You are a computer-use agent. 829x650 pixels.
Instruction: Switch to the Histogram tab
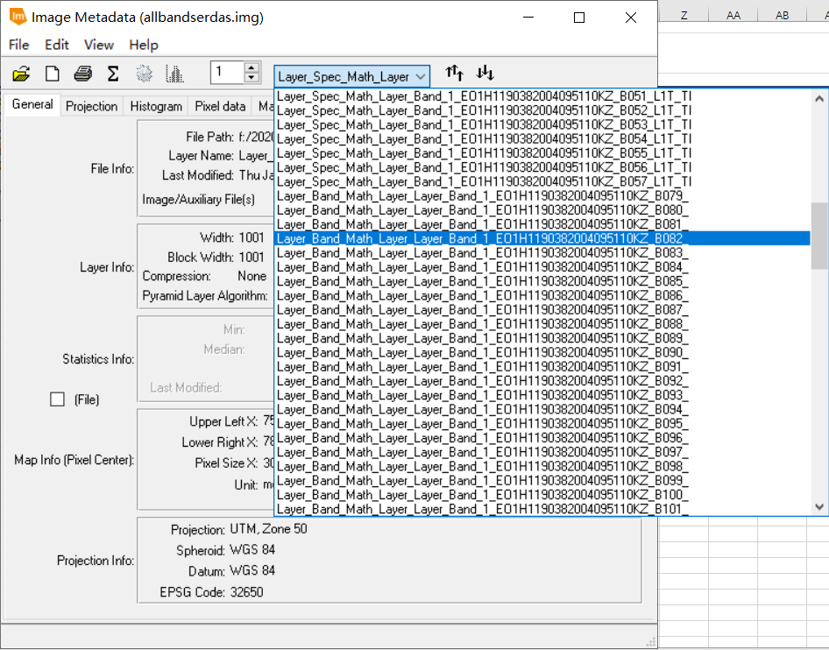[156, 106]
